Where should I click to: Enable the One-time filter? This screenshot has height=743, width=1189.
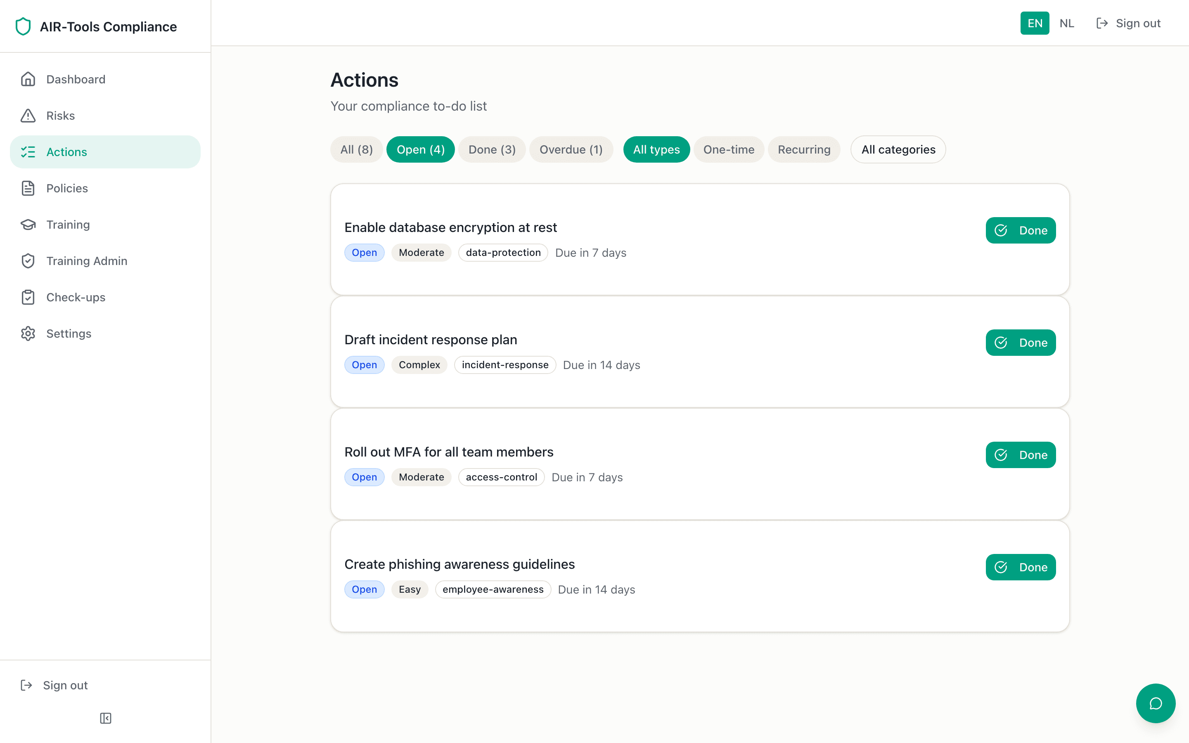[x=729, y=149]
